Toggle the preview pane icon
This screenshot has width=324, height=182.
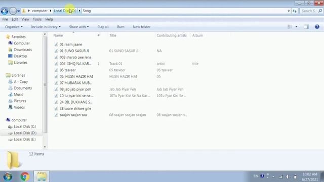tap(306, 27)
